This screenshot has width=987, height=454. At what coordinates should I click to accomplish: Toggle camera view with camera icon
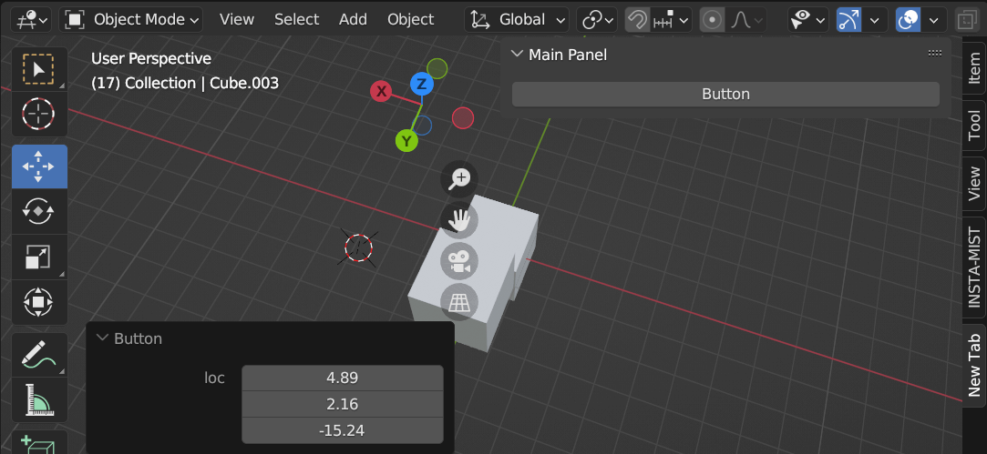pyautogui.click(x=460, y=262)
